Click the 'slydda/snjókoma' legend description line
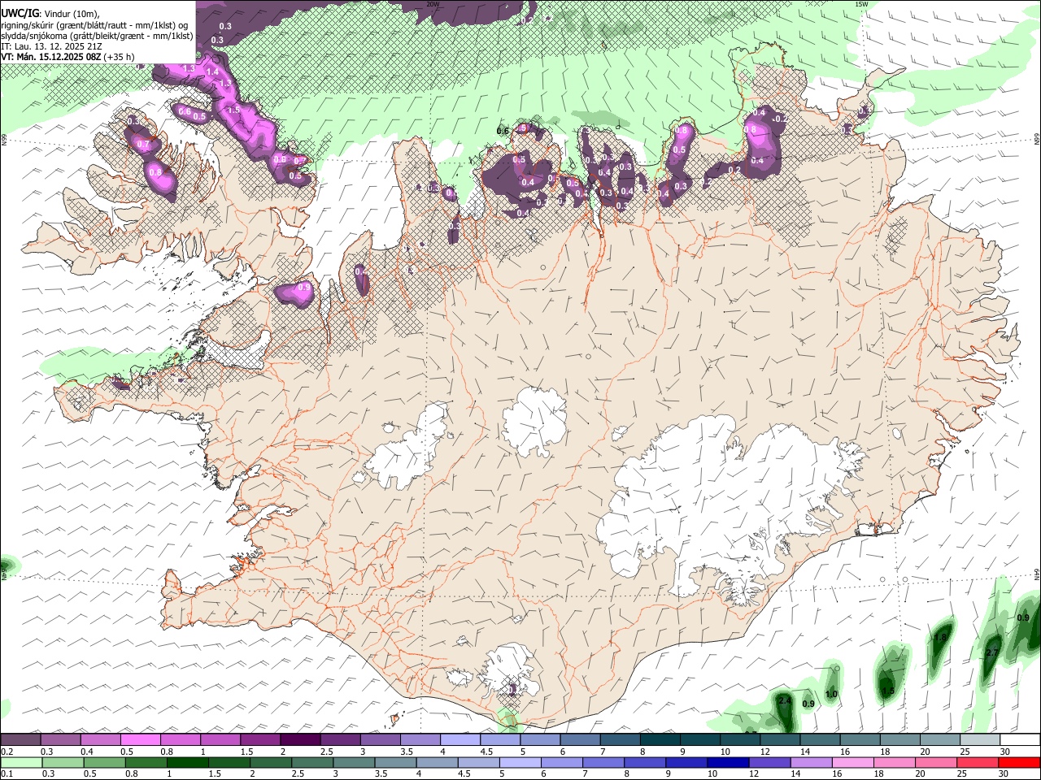 [97, 36]
